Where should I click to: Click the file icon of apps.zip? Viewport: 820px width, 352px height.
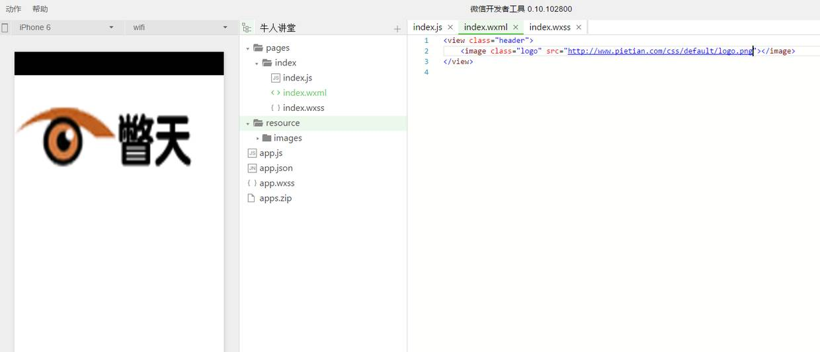251,198
